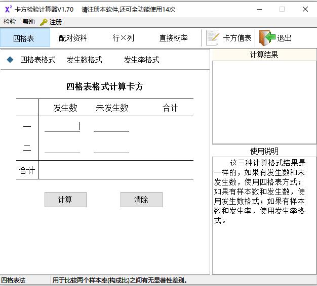Click the 使用说明 text area
This screenshot has height=286, width=317.
coord(264,215)
